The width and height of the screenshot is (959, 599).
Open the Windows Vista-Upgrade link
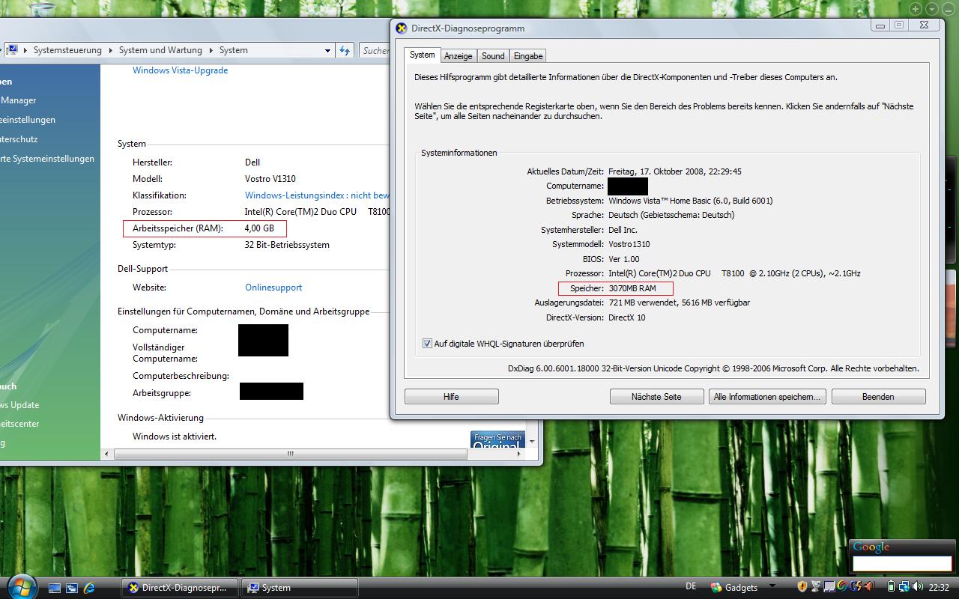(x=180, y=70)
